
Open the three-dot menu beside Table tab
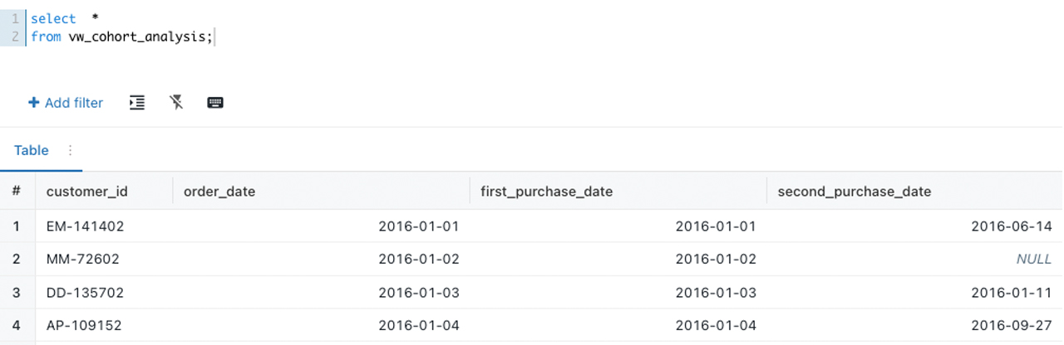pyautogui.click(x=70, y=150)
